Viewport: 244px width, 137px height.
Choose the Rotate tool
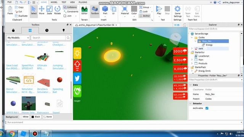[58, 10]
